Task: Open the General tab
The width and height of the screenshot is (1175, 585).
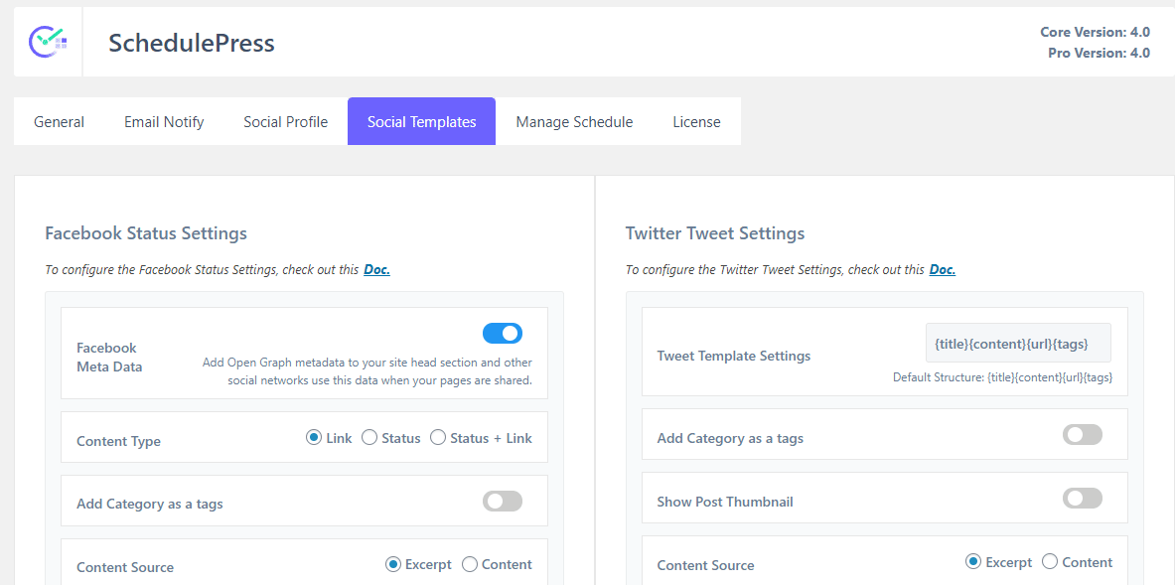Action: 60,121
